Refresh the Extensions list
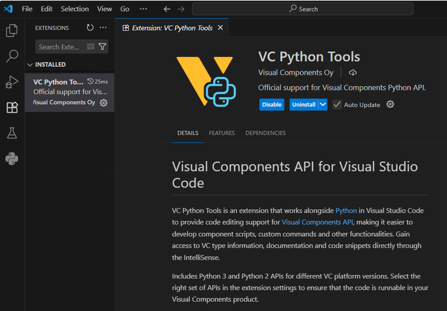Screen dimensions: 447x311 pyautogui.click(x=90, y=28)
